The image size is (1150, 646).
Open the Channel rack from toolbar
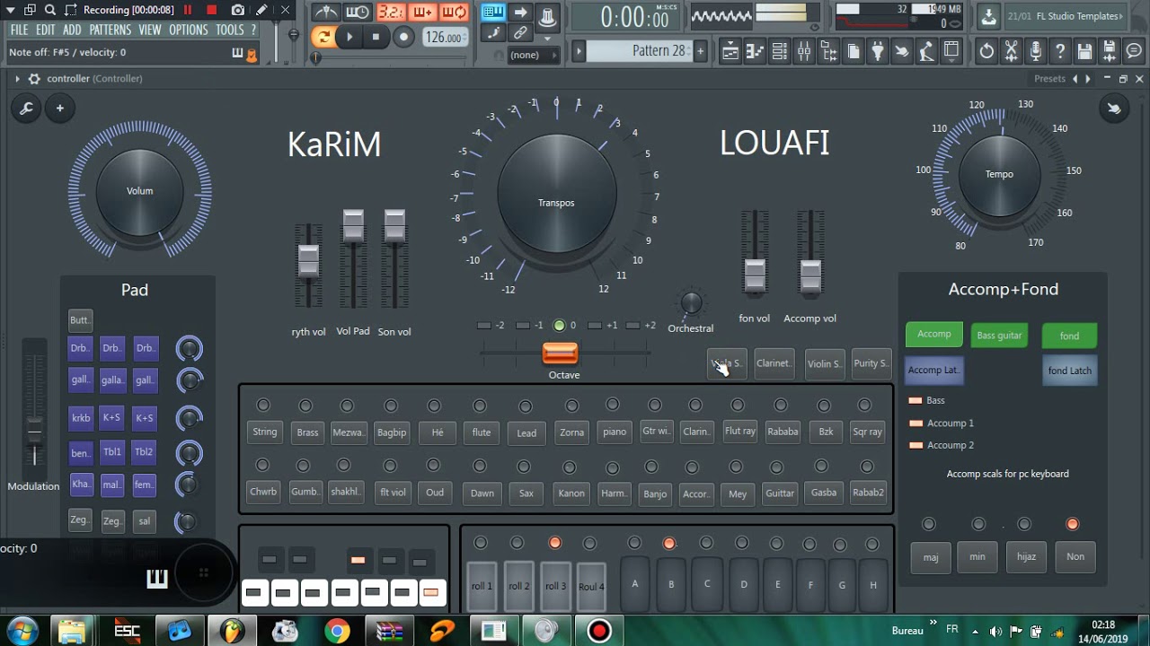point(779,51)
